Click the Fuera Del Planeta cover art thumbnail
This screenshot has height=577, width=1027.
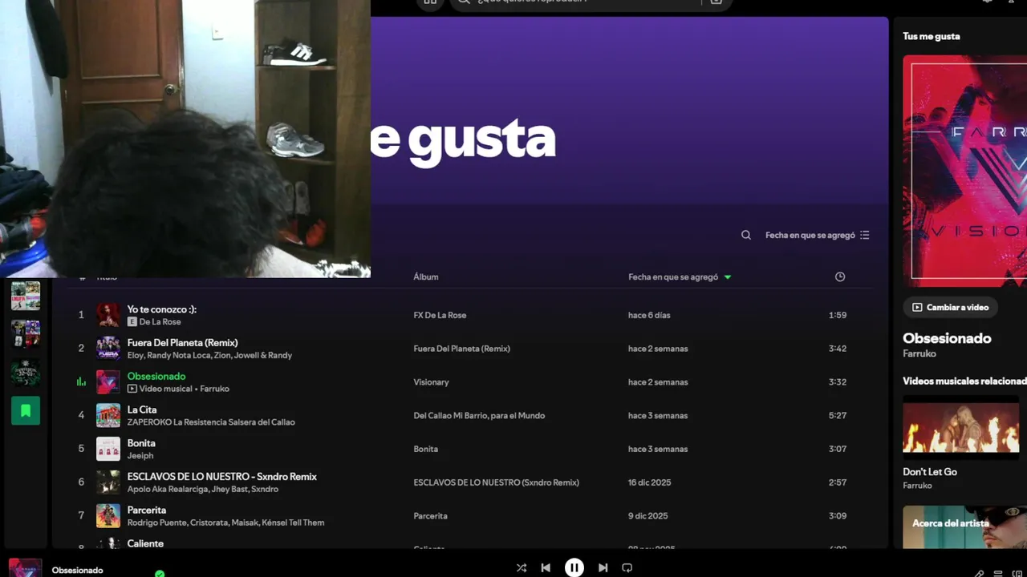click(108, 349)
